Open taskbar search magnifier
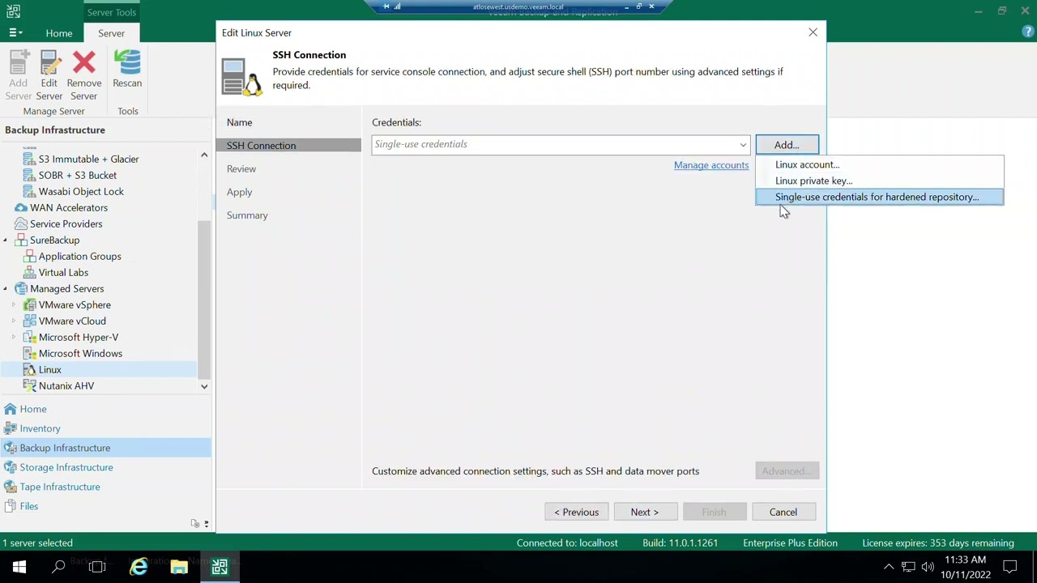 tap(58, 567)
